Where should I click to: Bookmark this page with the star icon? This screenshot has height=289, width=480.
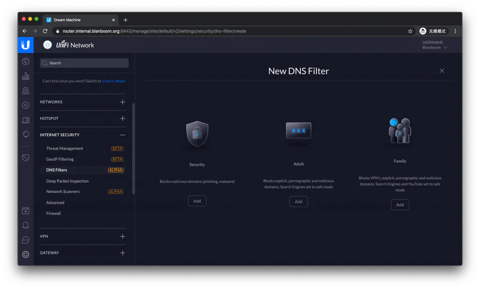point(410,31)
